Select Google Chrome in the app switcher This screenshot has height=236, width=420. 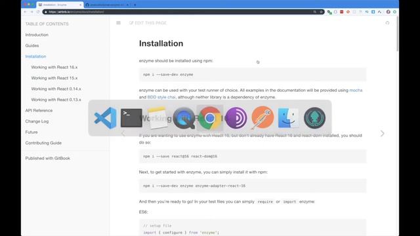pos(210,118)
